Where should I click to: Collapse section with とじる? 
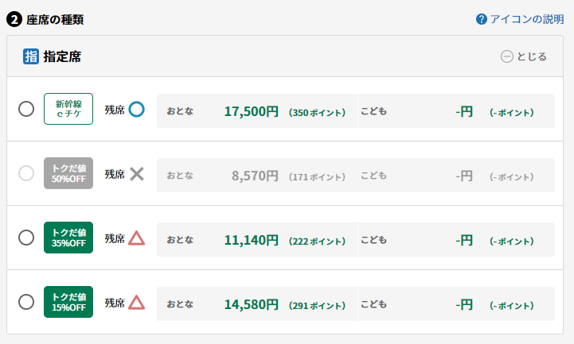(524, 56)
